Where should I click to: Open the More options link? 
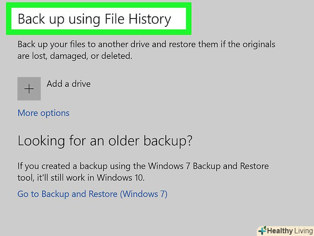(x=43, y=113)
